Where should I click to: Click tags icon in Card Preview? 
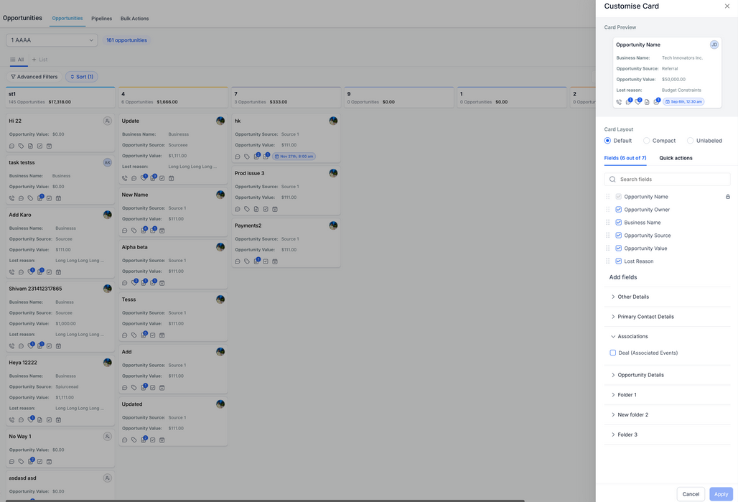637,102
